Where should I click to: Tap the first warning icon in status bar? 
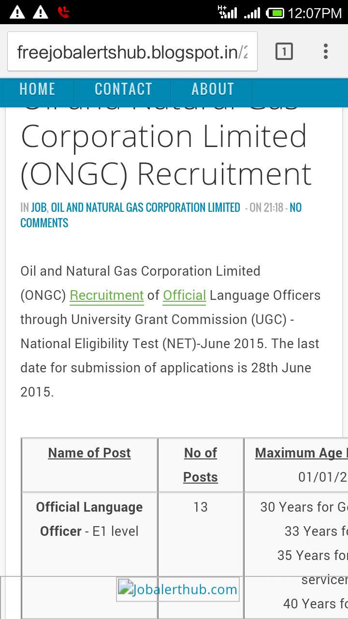17,12
